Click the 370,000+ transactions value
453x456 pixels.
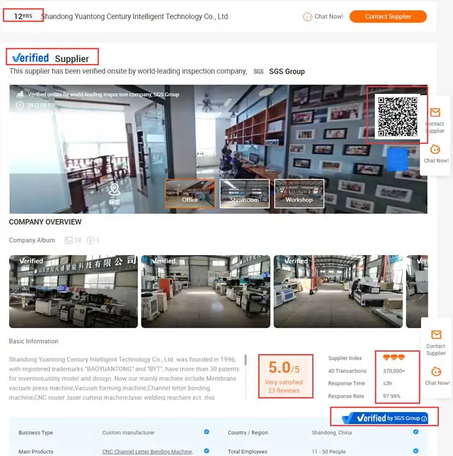point(394,371)
